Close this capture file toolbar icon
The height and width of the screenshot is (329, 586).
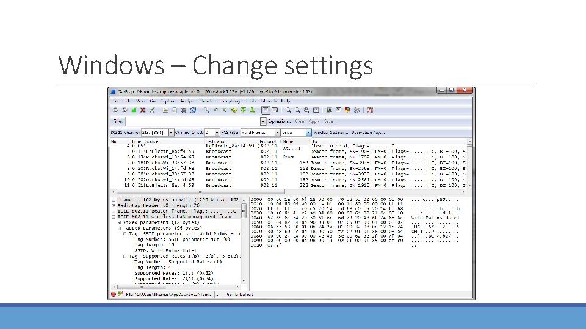(184, 110)
